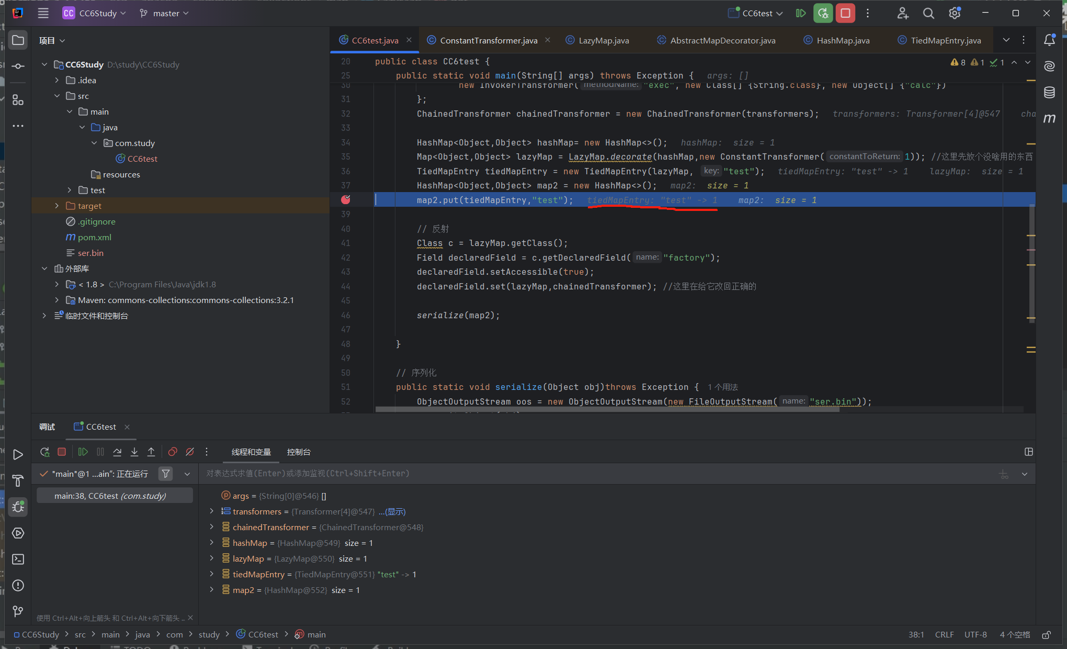Open the Debug bug tool window
Viewport: 1067px width, 649px height.
click(x=18, y=507)
